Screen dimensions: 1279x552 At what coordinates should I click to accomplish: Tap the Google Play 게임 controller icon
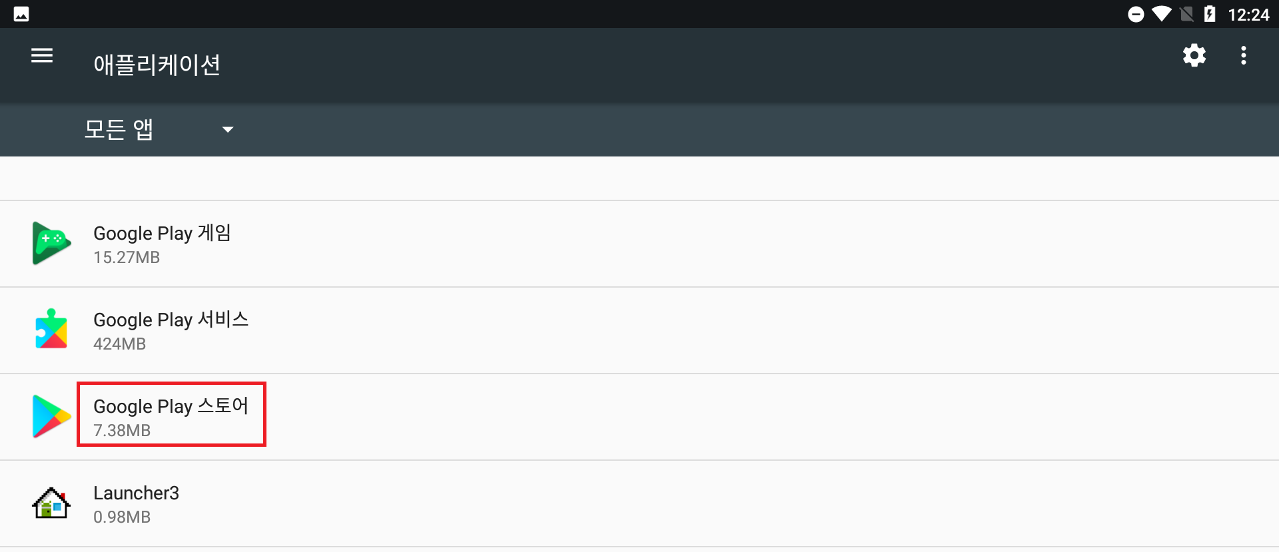[51, 243]
